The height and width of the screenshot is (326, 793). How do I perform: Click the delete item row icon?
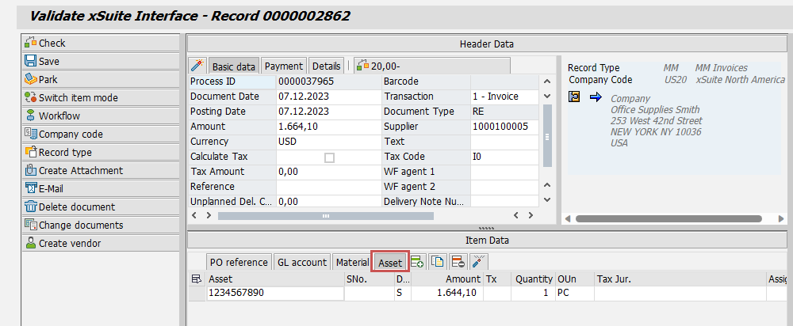point(458,262)
